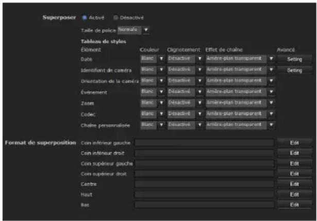The height and width of the screenshot is (221, 317).
Task: Click the Bas text field
Action: click(x=205, y=205)
